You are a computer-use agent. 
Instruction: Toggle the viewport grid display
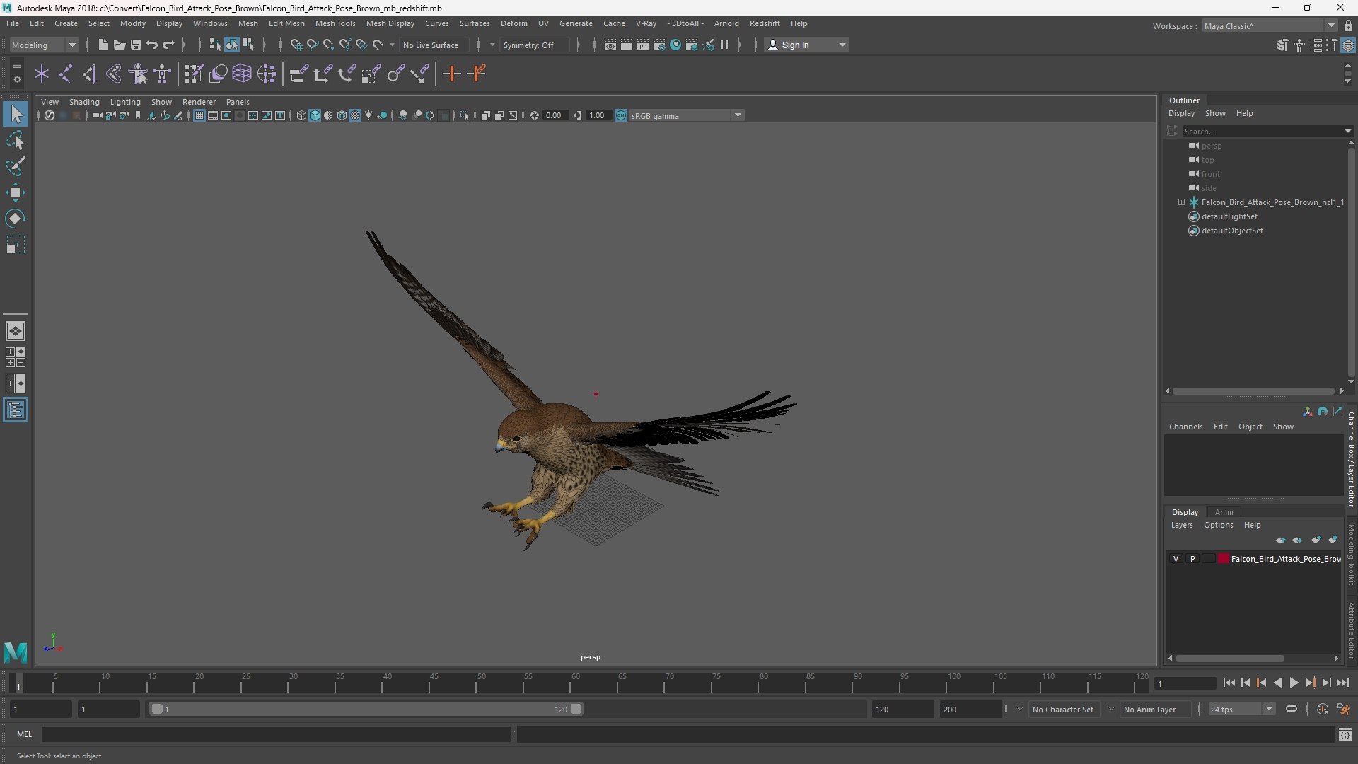coord(199,115)
